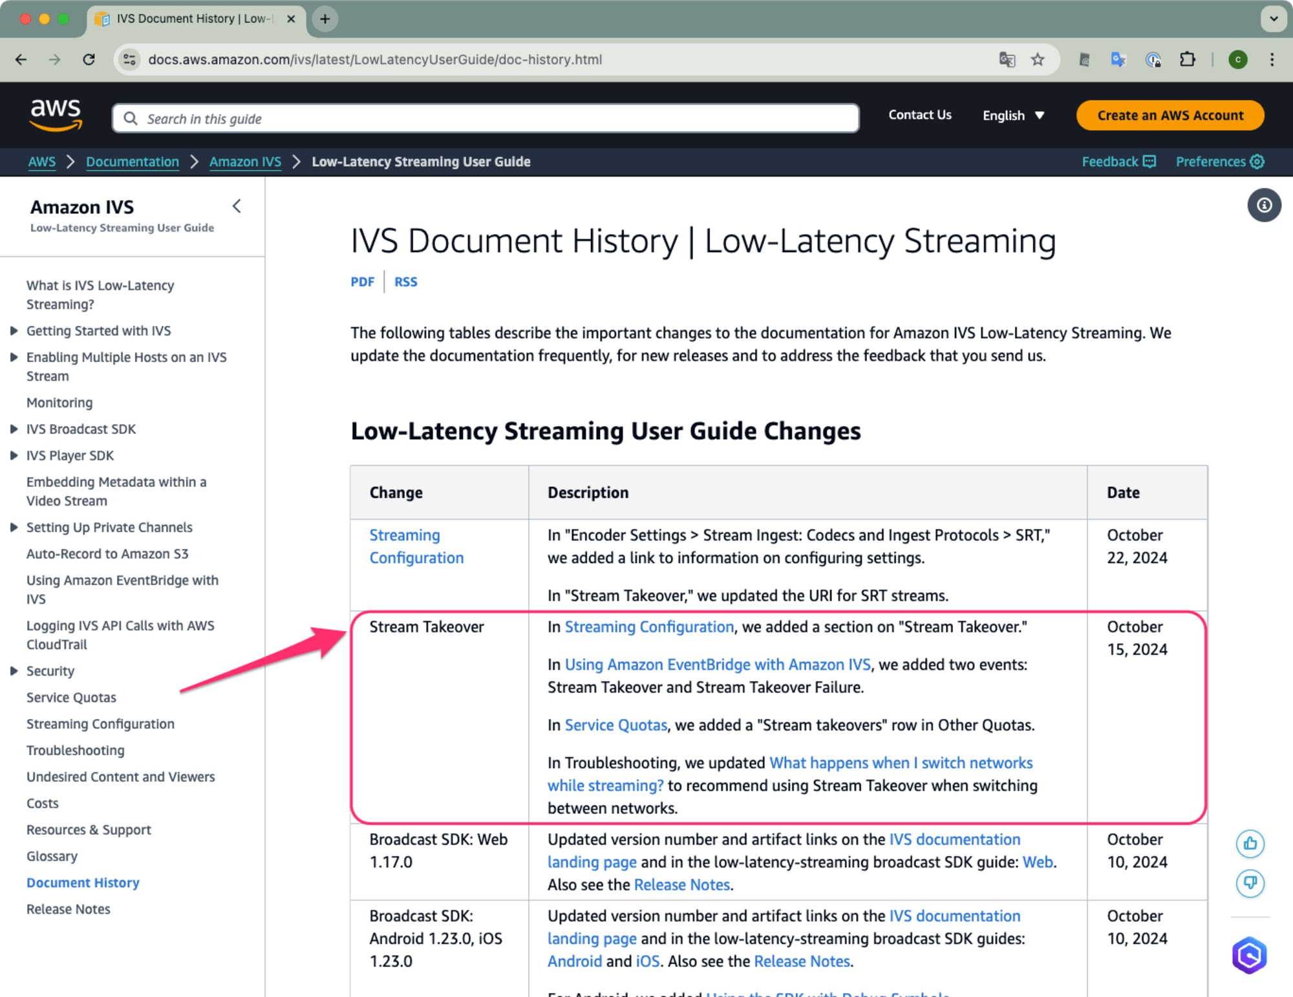
Task: Click the browser back arrow
Action: (x=21, y=59)
